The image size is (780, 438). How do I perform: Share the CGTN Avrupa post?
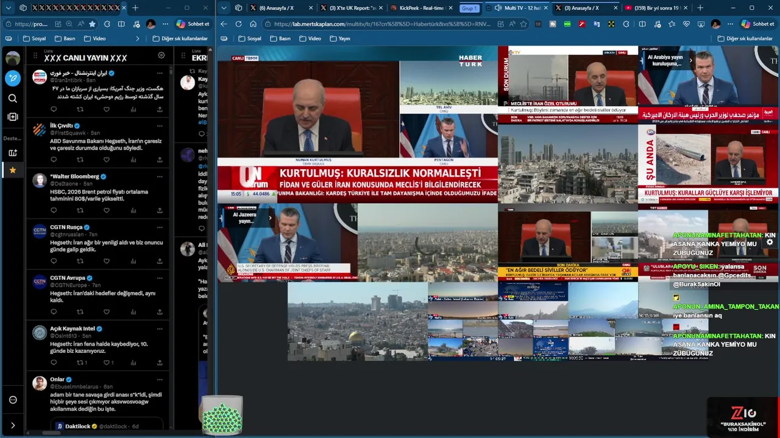[x=160, y=311]
